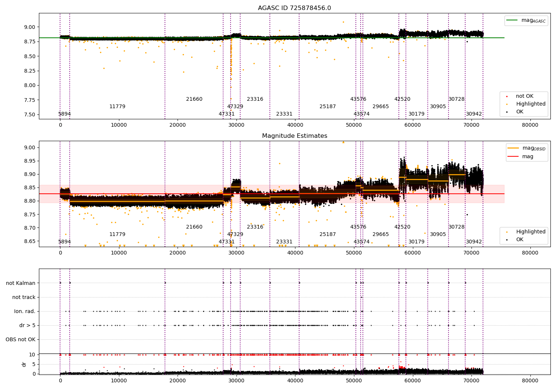
Task: Click obsid label 21660 in the top plot
Action: 194,99
